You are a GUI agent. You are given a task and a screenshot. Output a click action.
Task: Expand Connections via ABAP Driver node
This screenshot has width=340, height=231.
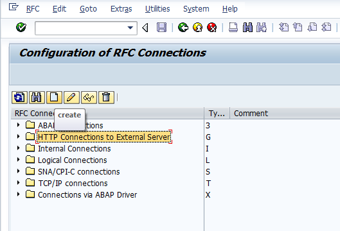(19, 194)
